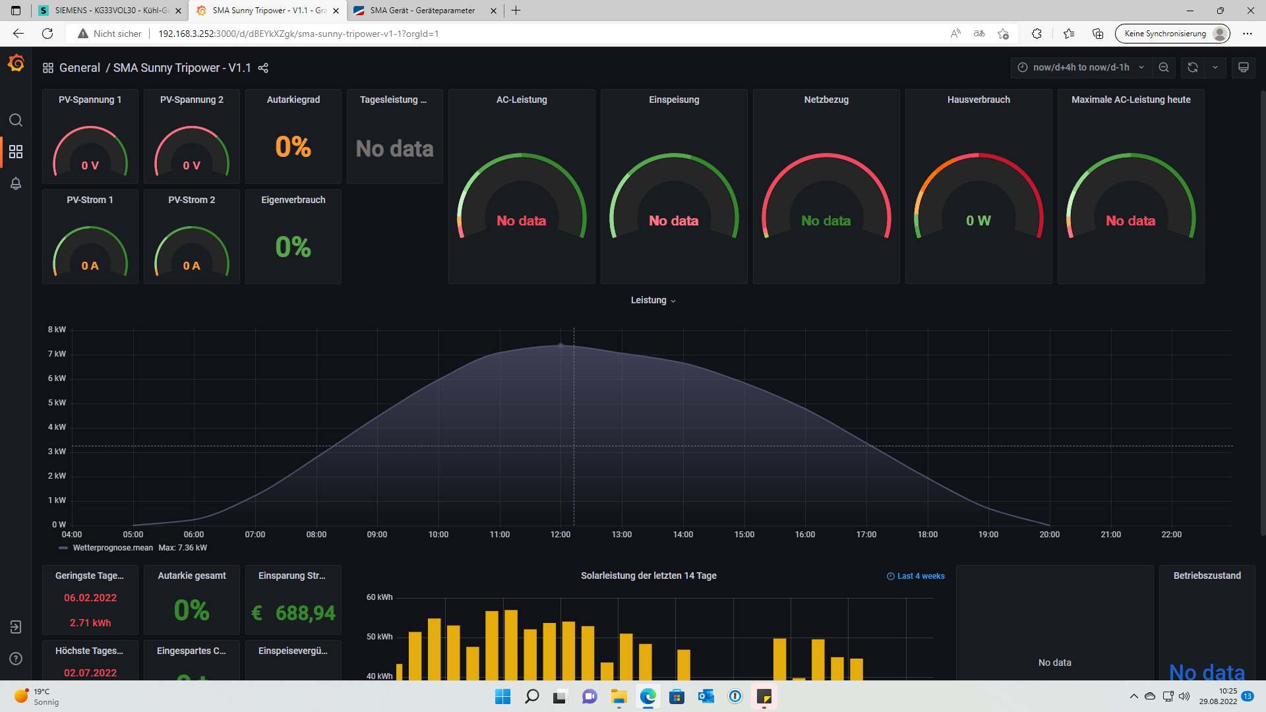Viewport: 1266px width, 712px height.
Task: Click Keine Synchronisierung profile button
Action: (1172, 34)
